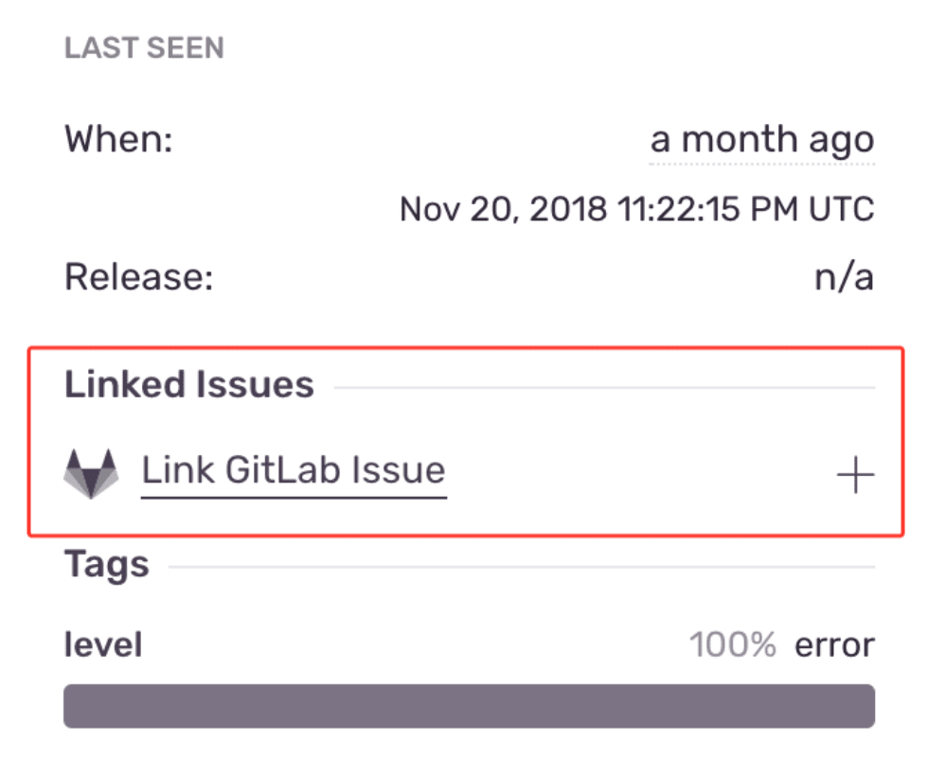The width and height of the screenshot is (946, 774).
Task: Click the 'When:' label
Action: tap(117, 139)
